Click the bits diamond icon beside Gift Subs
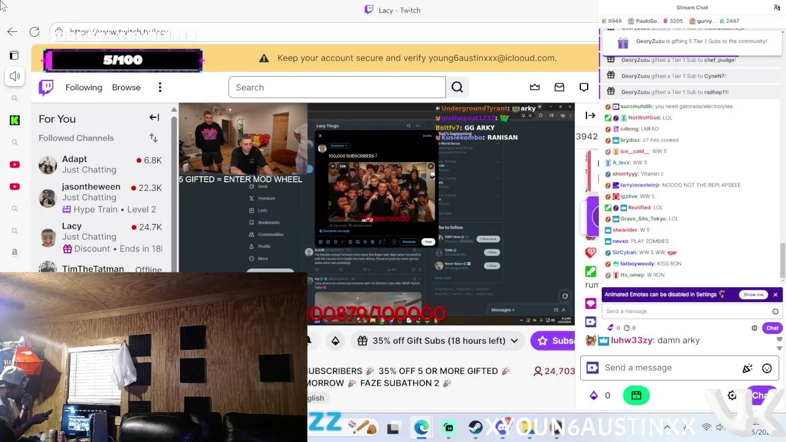 click(335, 341)
